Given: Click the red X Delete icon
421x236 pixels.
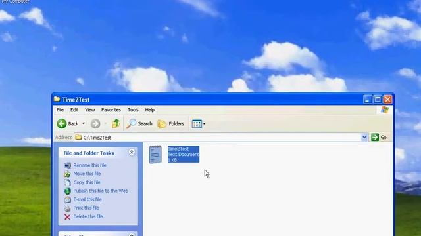Looking at the screenshot, I should [x=67, y=217].
